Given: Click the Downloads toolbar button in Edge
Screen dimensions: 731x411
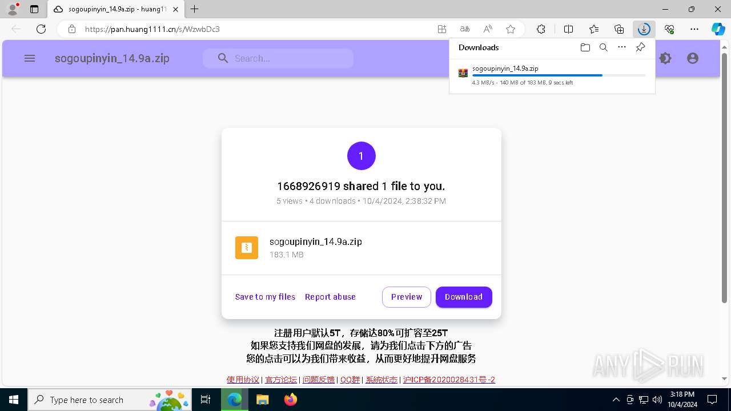Looking at the screenshot, I should point(644,29).
